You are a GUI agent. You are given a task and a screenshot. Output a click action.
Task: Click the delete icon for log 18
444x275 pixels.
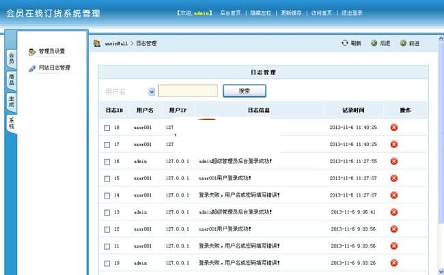394,128
